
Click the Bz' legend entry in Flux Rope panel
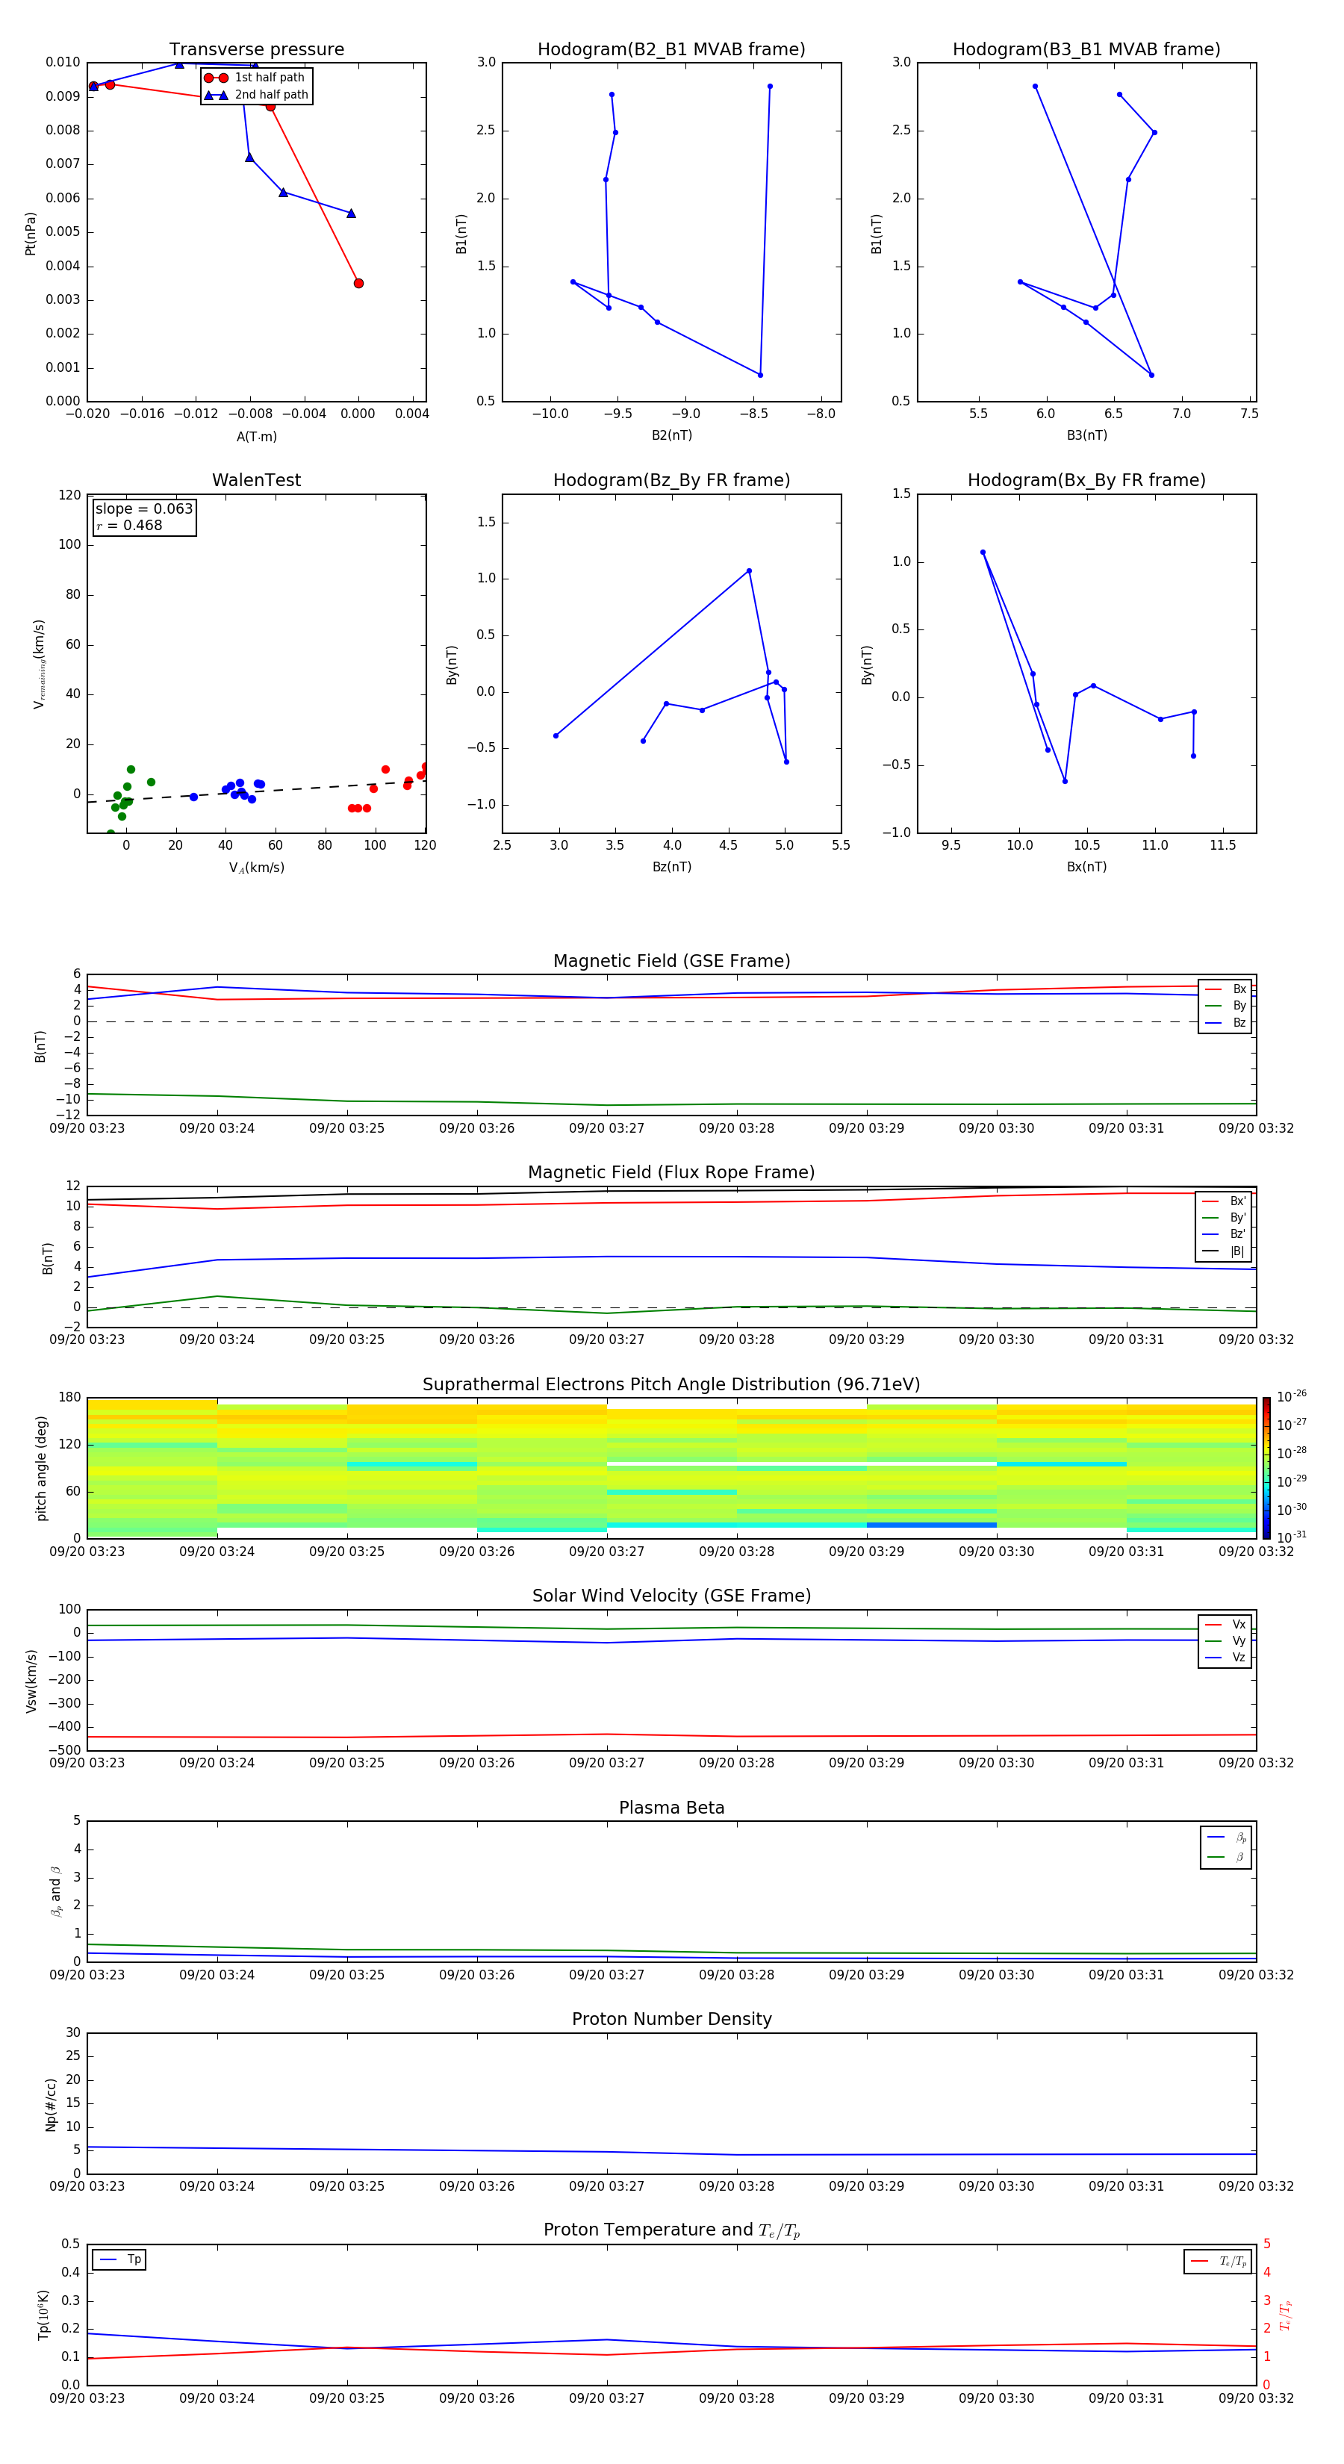[1224, 1234]
